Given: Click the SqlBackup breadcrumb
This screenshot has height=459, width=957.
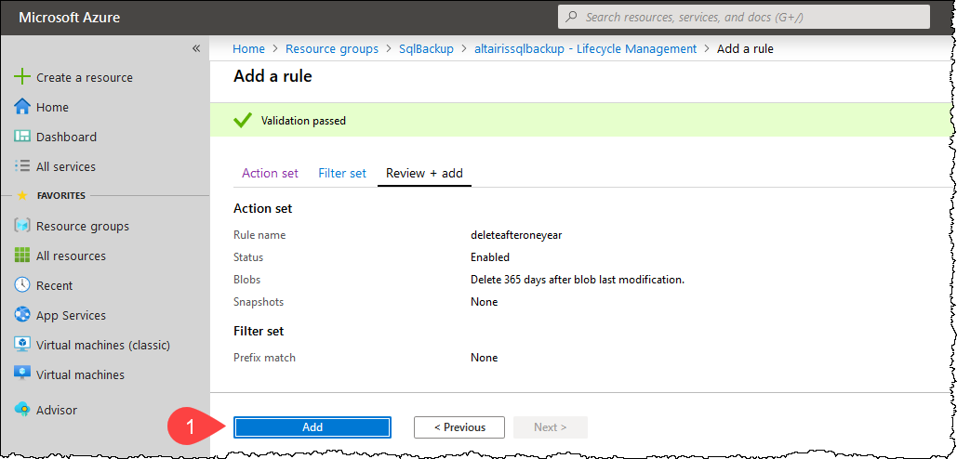Looking at the screenshot, I should 427,48.
